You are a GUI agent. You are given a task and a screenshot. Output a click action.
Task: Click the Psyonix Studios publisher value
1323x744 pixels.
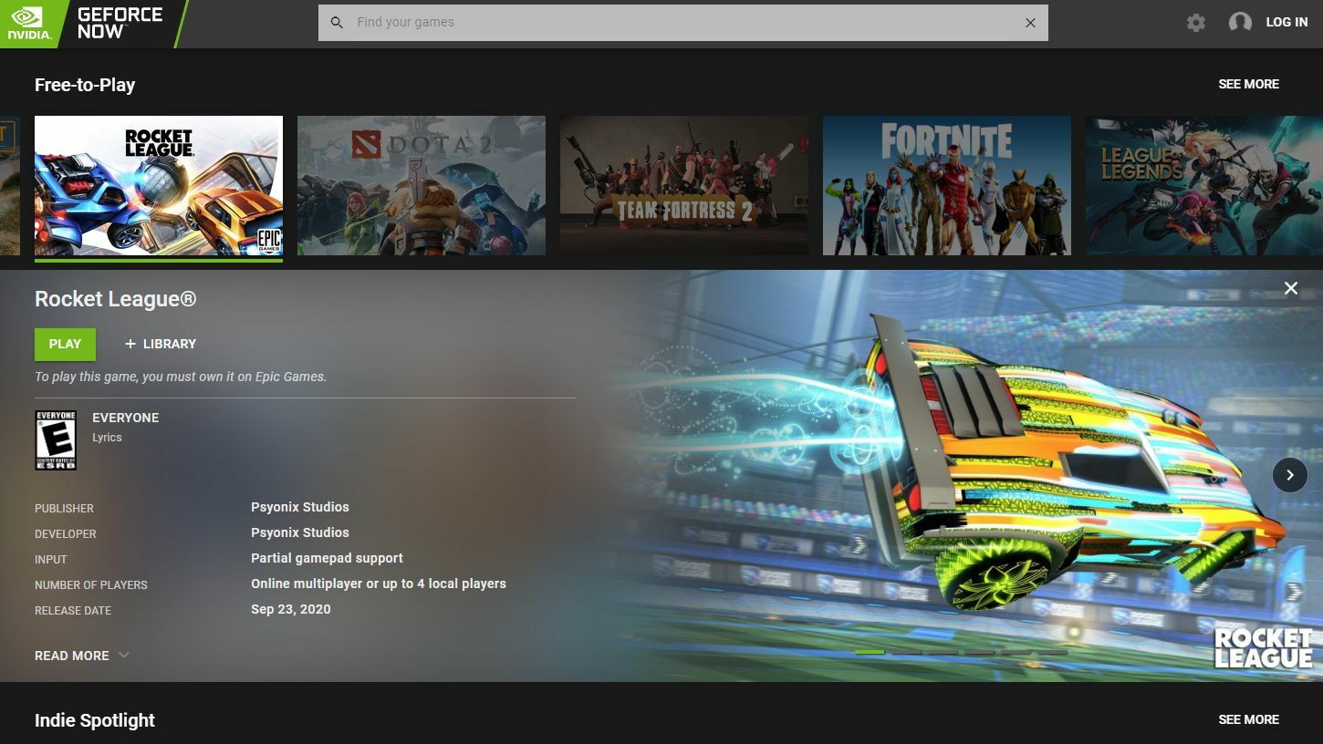(x=300, y=507)
